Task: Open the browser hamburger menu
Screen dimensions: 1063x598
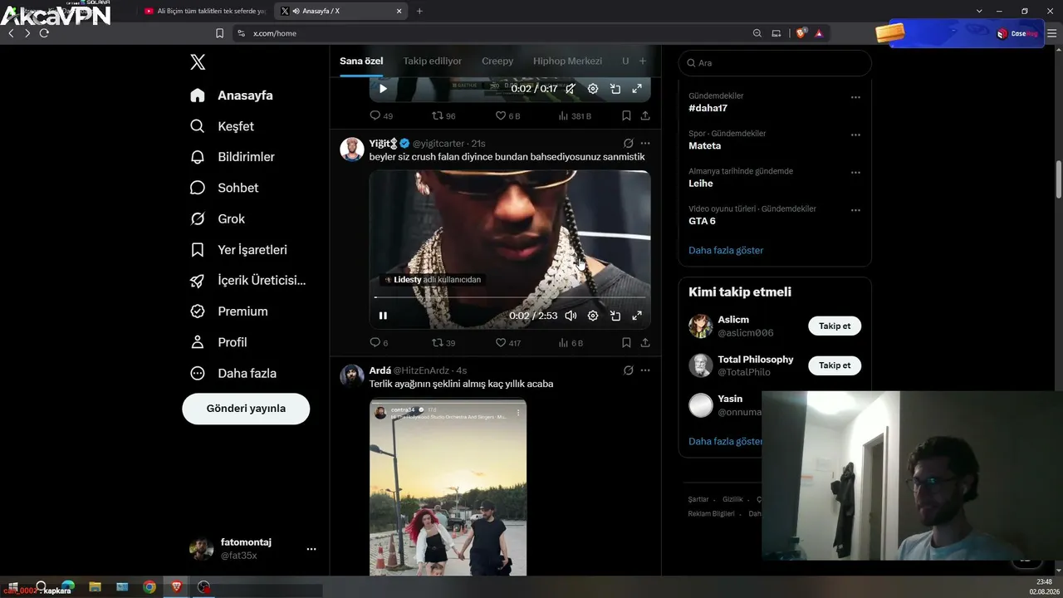Action: [x=1051, y=33]
